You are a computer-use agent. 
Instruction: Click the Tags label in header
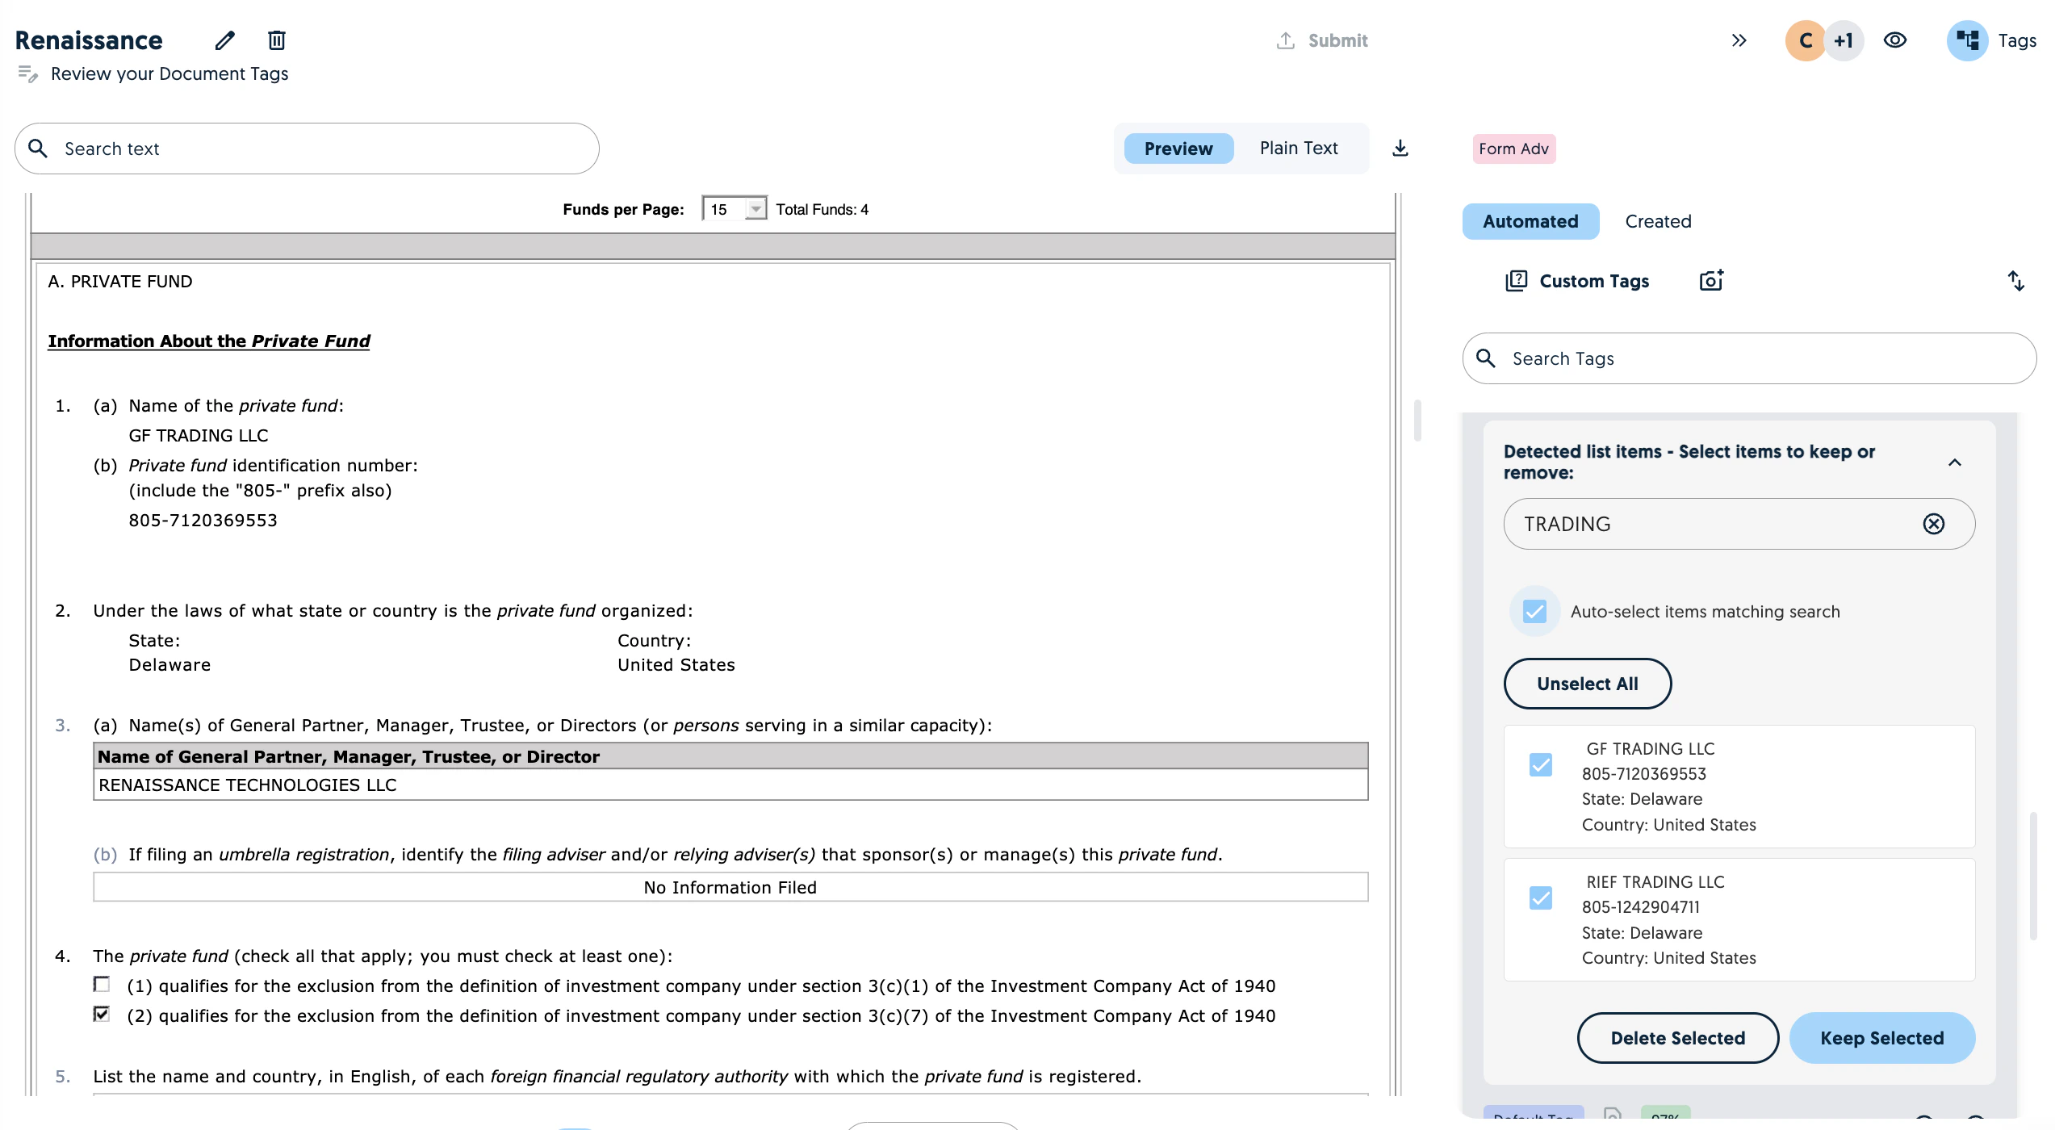(x=2016, y=40)
